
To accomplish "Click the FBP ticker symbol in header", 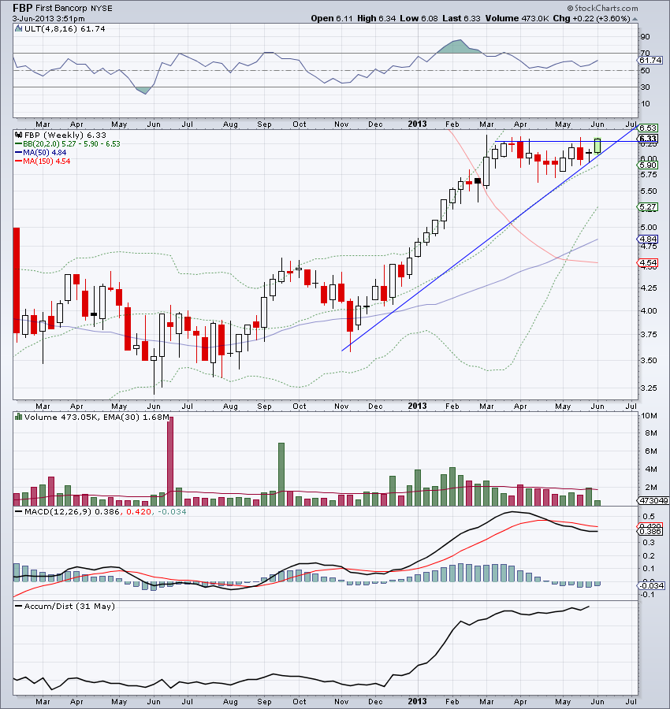I will point(23,8).
